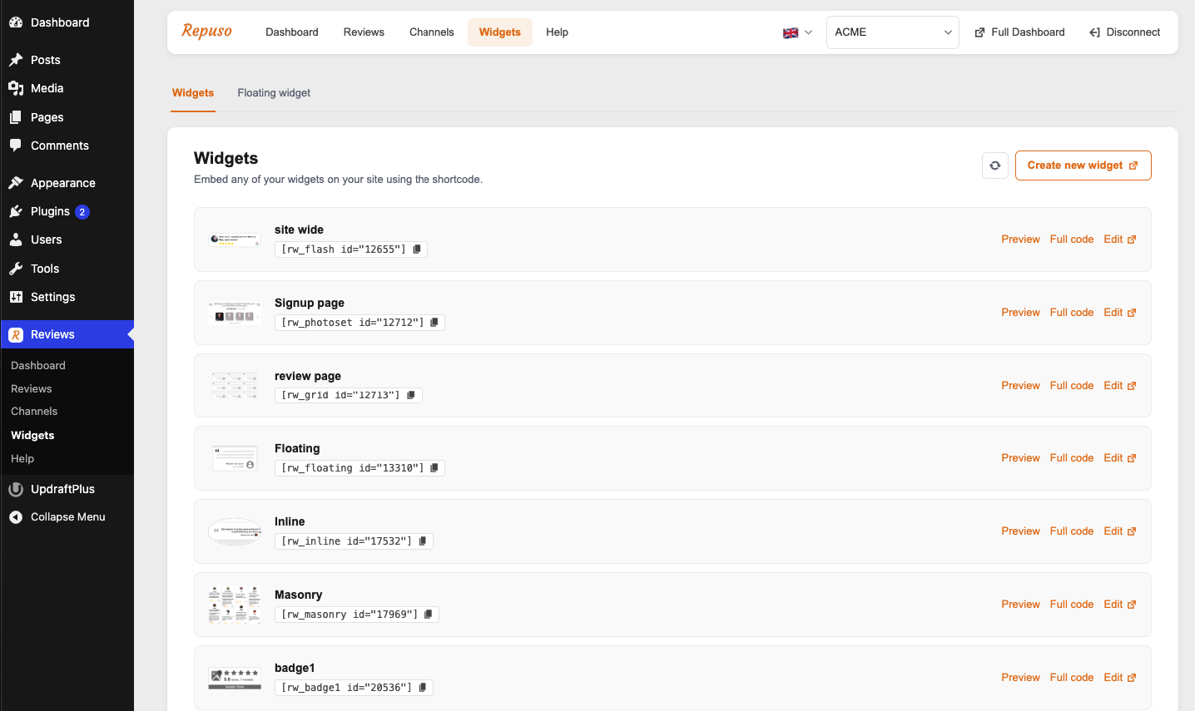Open UpdraftPlus in the WordPress sidebar
The image size is (1195, 711).
tap(67, 489)
